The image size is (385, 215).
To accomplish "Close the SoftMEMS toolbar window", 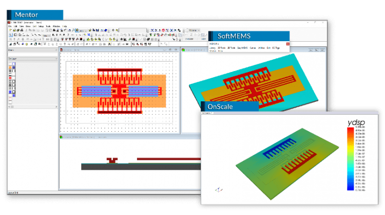I will click(287, 44).
